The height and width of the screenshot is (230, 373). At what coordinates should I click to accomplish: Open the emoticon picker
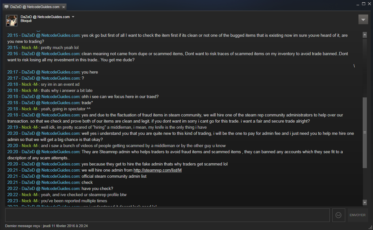338,215
